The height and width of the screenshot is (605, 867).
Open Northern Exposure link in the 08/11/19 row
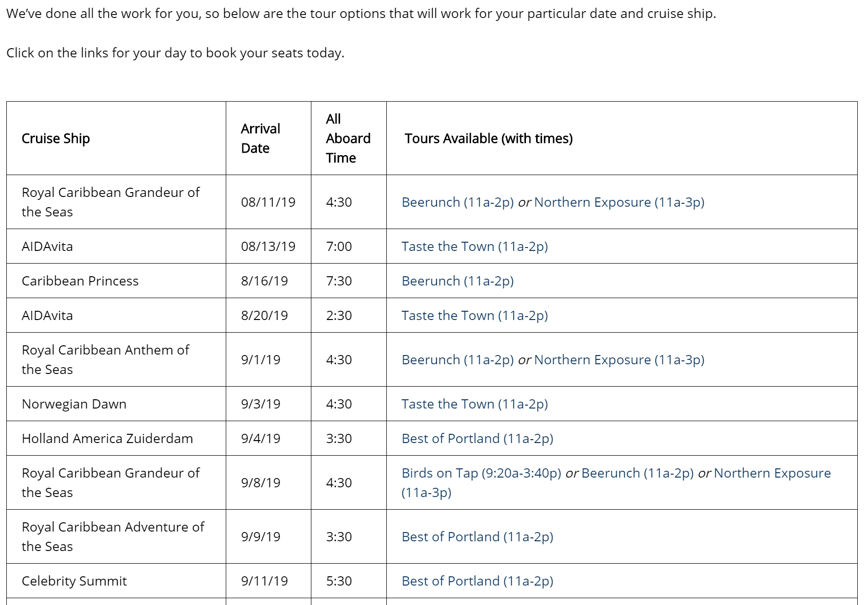pyautogui.click(x=619, y=202)
